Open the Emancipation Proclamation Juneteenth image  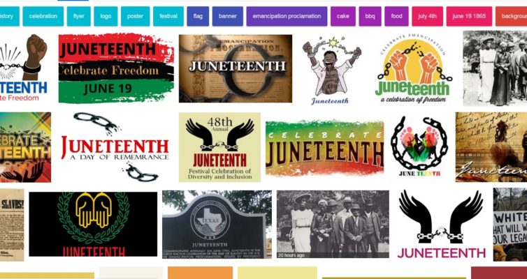pos(236,68)
